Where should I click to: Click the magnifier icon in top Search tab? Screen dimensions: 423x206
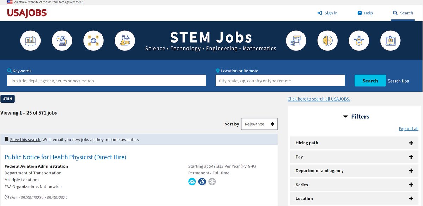point(395,13)
